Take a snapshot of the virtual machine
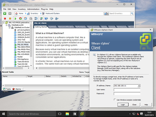Image resolution: width=156 pixels, height=117 pixels. click(x=26, y=18)
